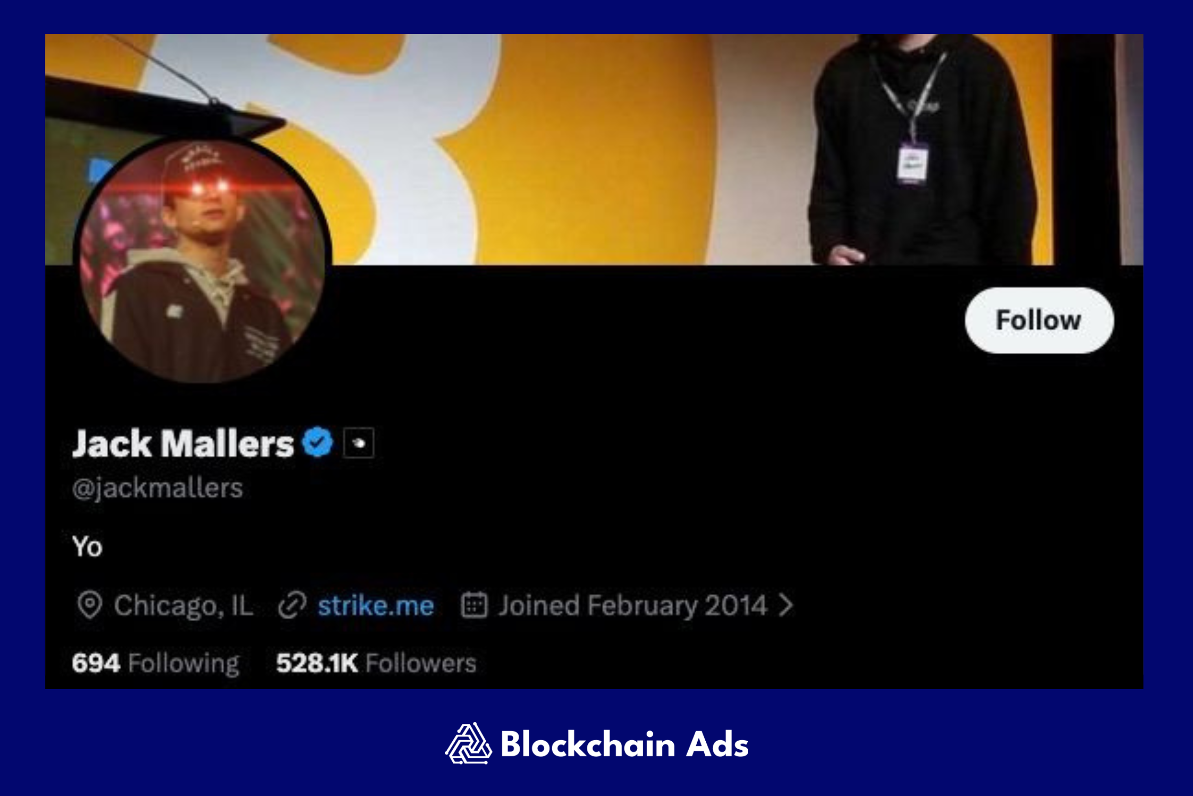Open the strike.me website link
Image resolution: width=1193 pixels, height=796 pixels.
point(376,605)
